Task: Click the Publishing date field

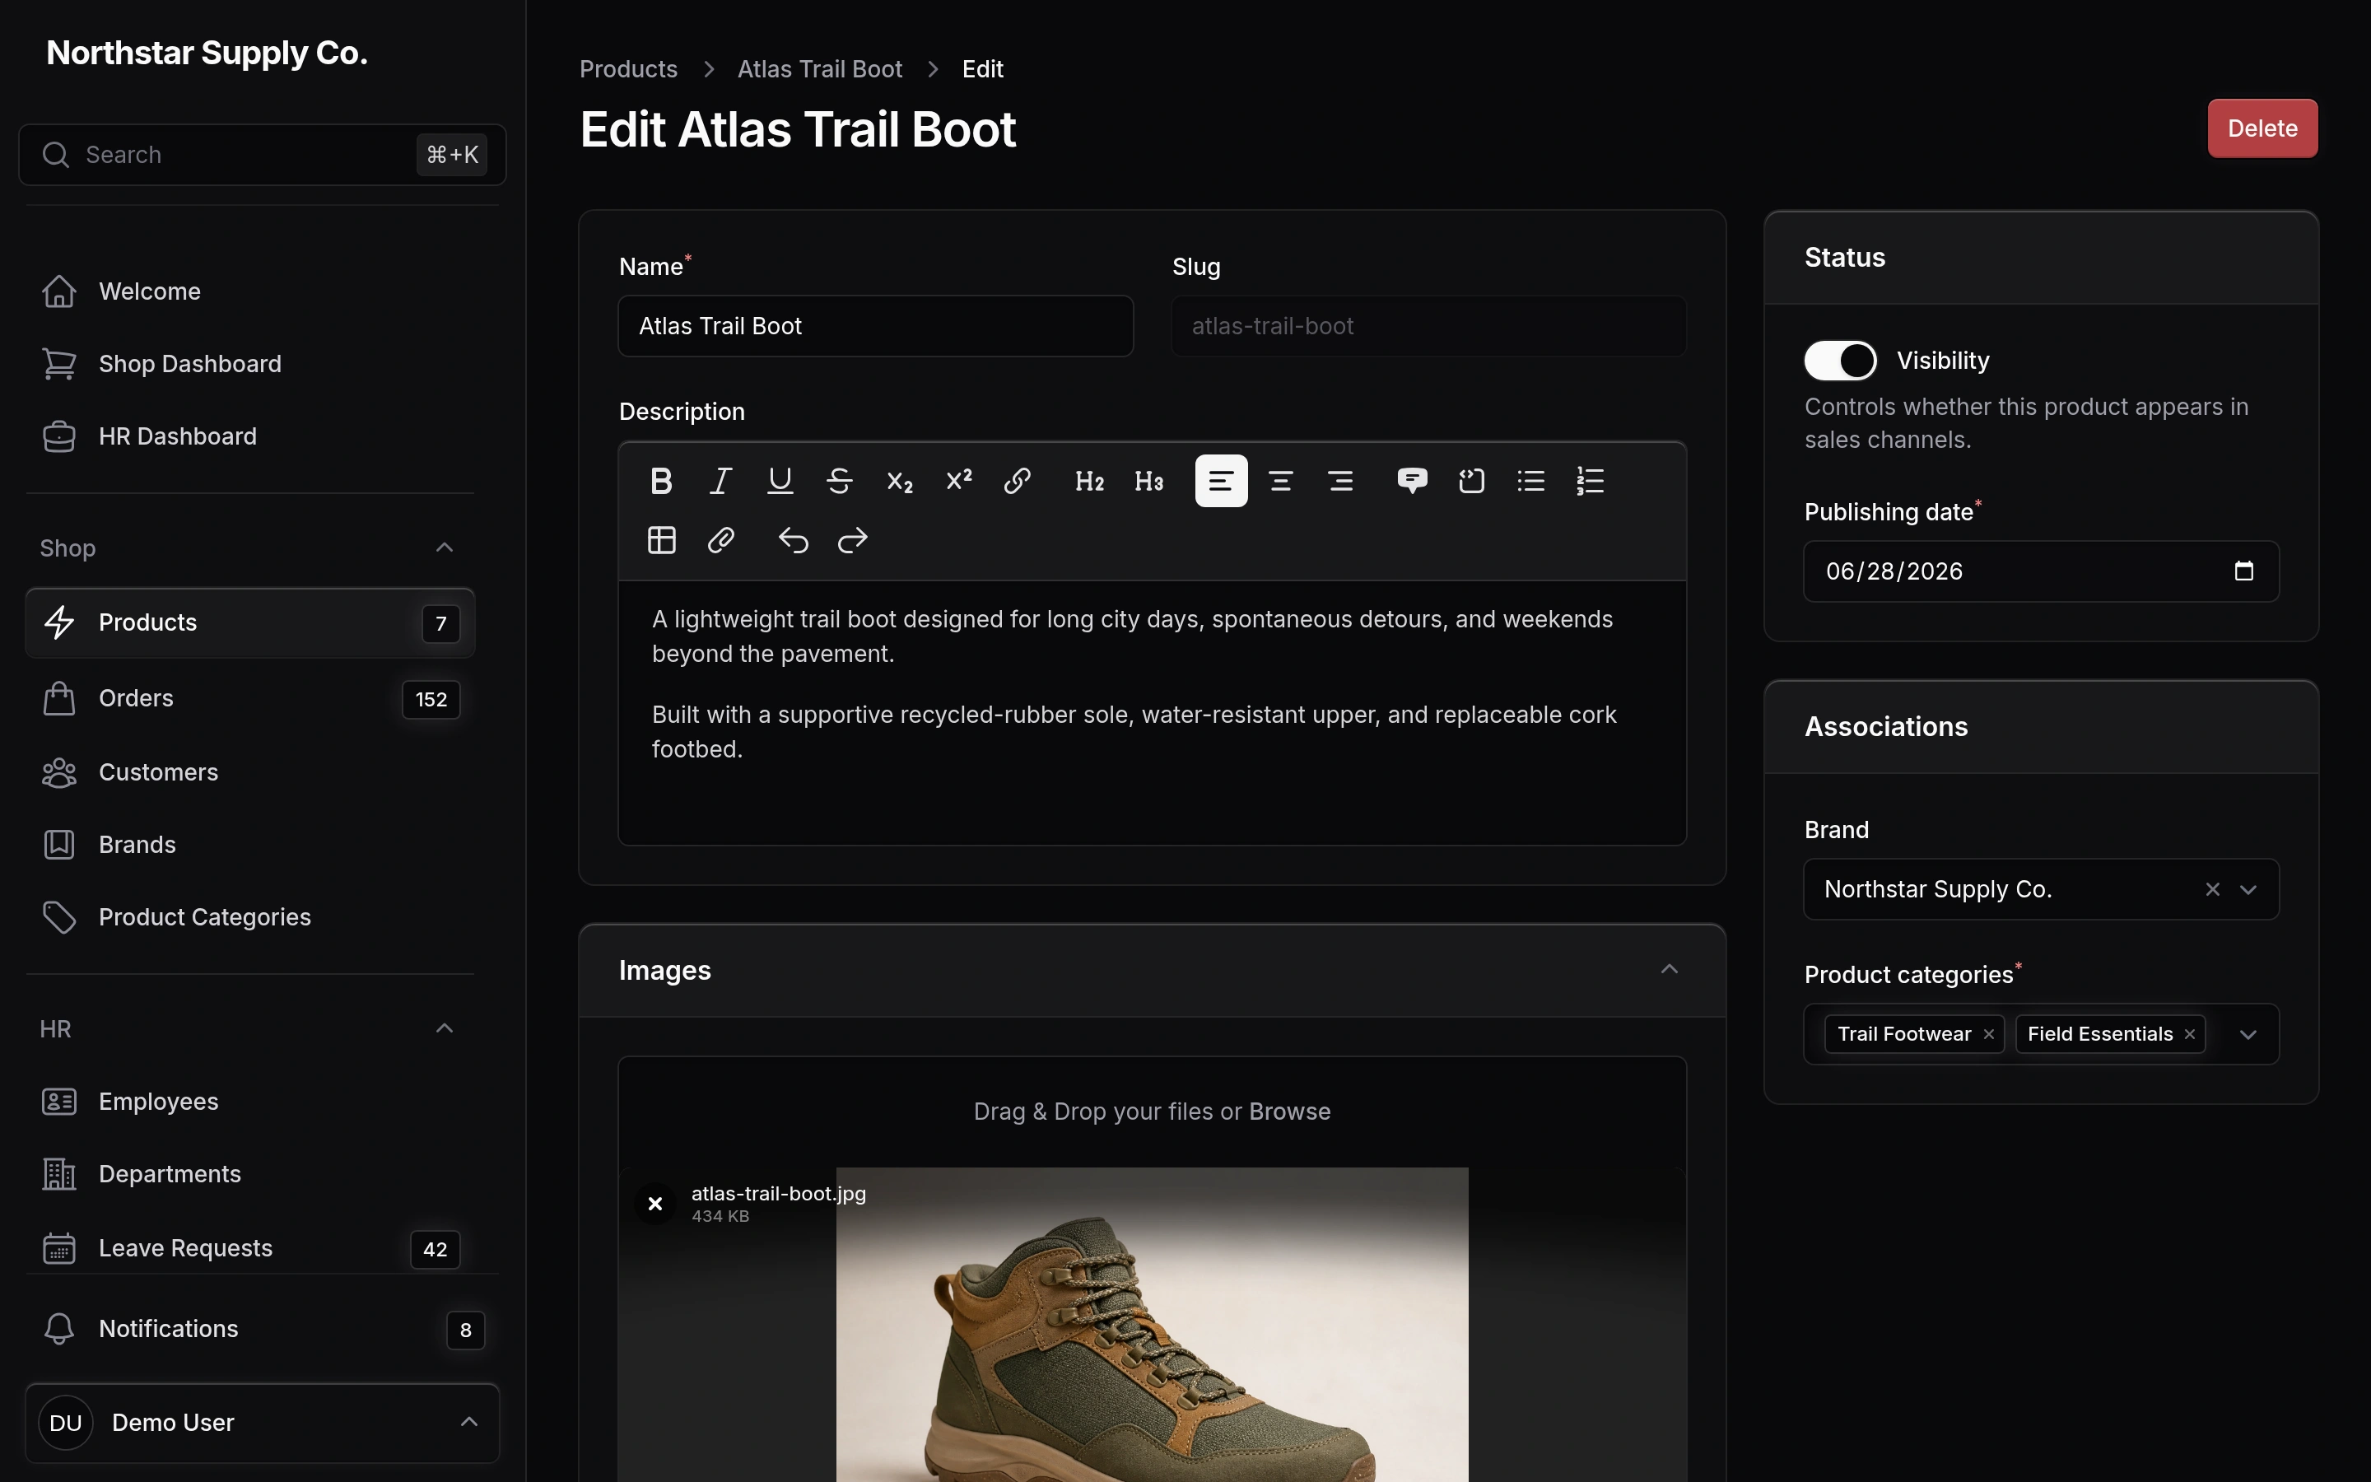Action: 2041,571
